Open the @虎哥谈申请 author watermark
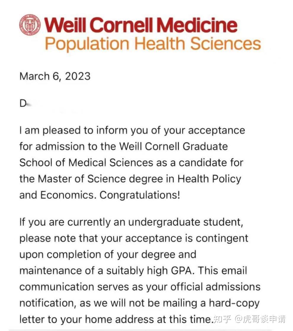The width and height of the screenshot is (293, 331). pos(261,319)
